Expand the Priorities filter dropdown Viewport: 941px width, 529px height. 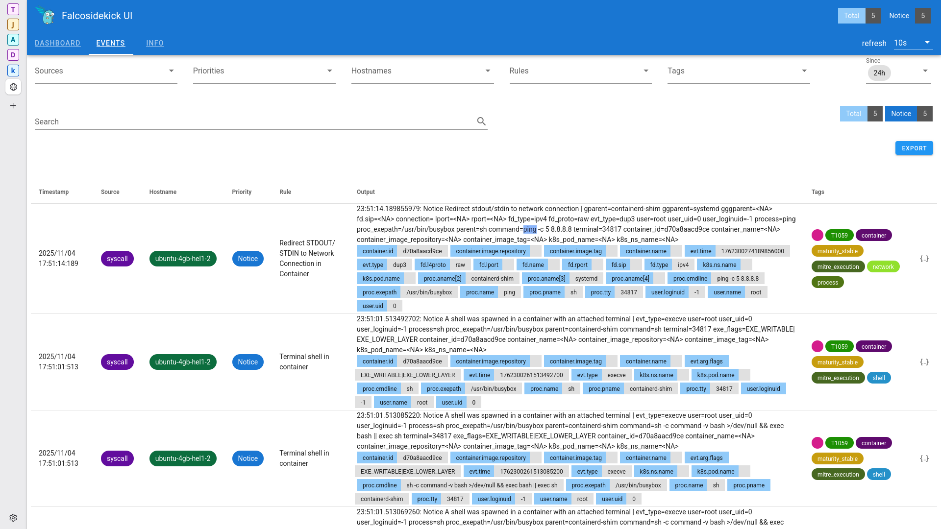pos(329,71)
